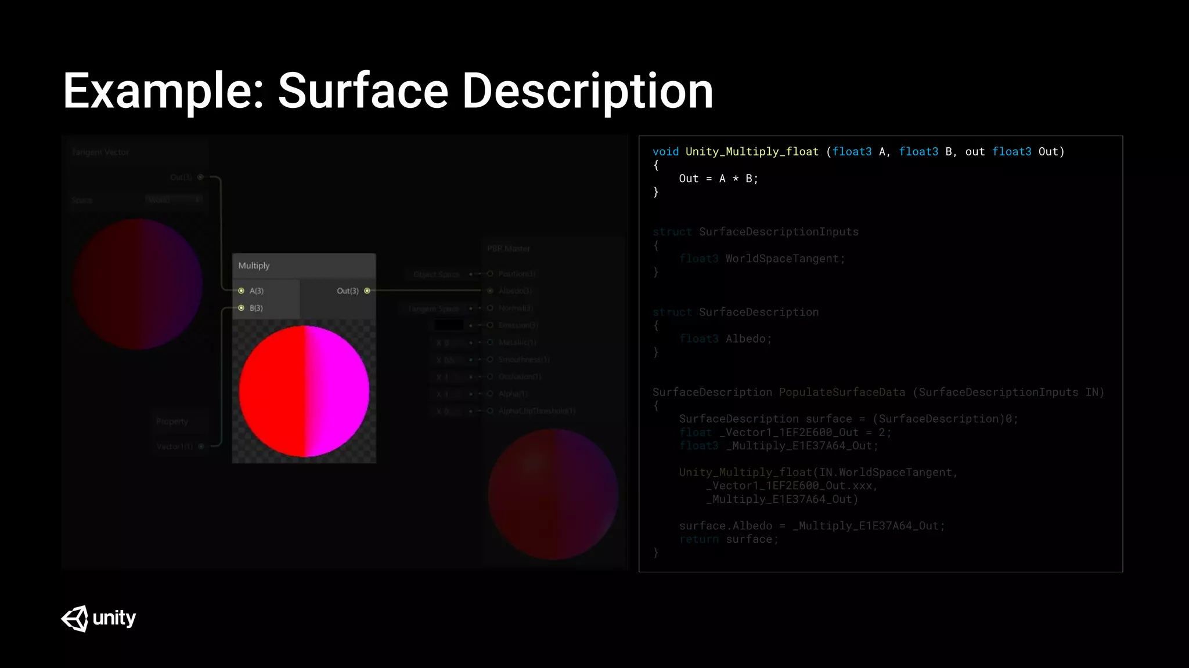Click the 'float3 _Multiply_E1E37A64_Out;' declaration line
This screenshot has height=668, width=1189.
point(779,445)
